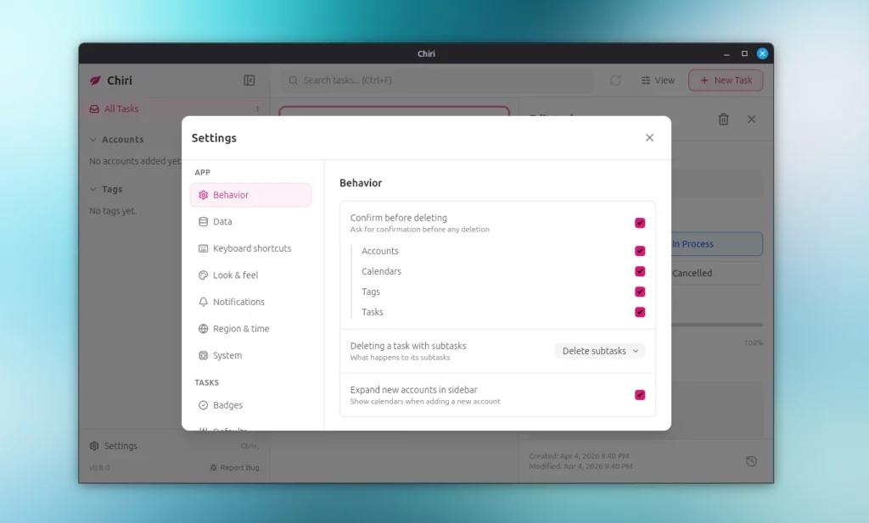Collapse the Accounts section

tap(93, 140)
